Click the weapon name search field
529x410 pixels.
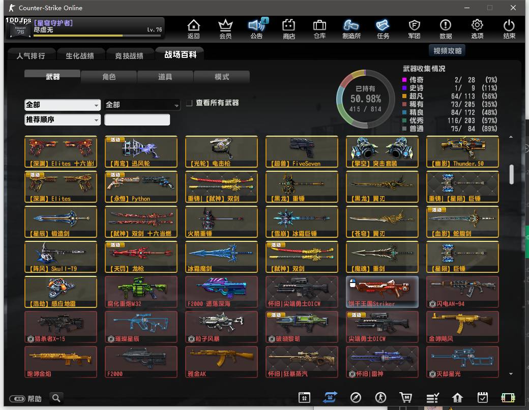[137, 119]
